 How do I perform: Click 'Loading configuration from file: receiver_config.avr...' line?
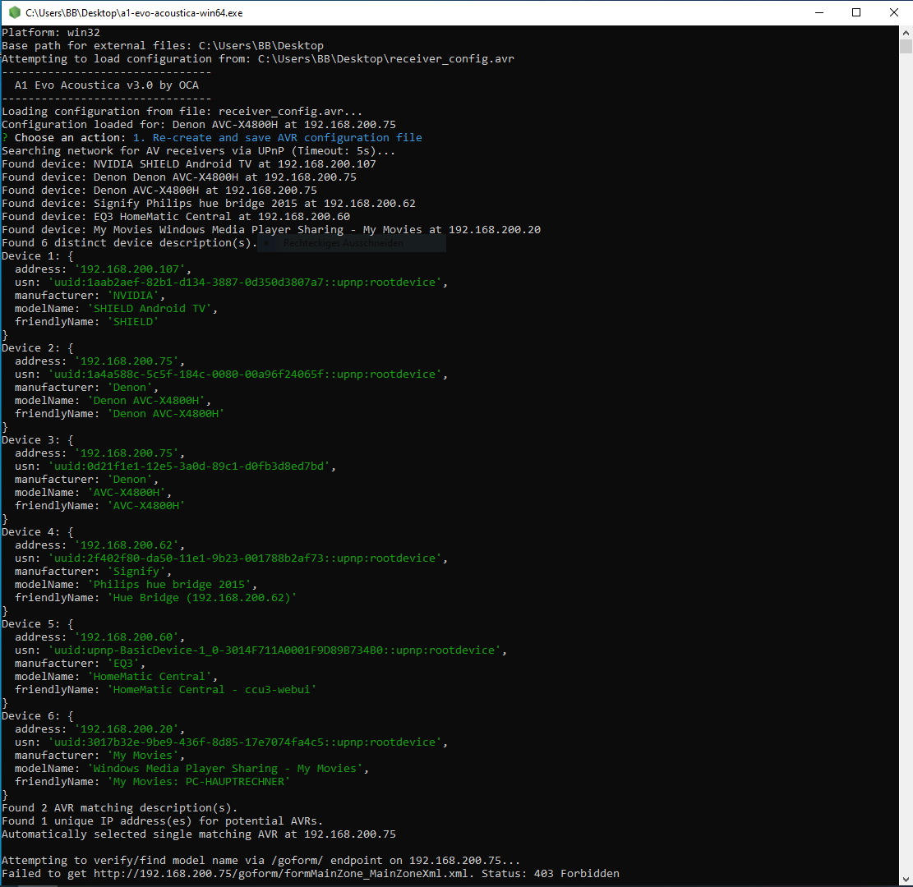click(182, 111)
